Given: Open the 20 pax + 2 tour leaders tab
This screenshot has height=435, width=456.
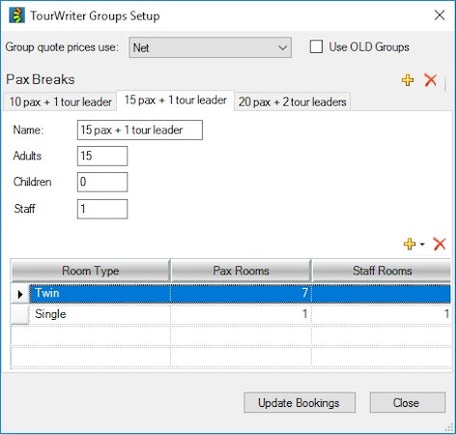Looking at the screenshot, I should 293,101.
